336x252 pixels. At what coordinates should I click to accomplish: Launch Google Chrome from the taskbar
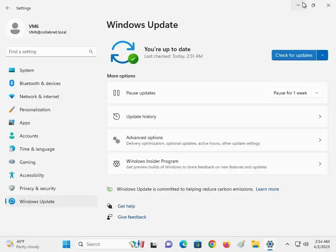pos(212,244)
